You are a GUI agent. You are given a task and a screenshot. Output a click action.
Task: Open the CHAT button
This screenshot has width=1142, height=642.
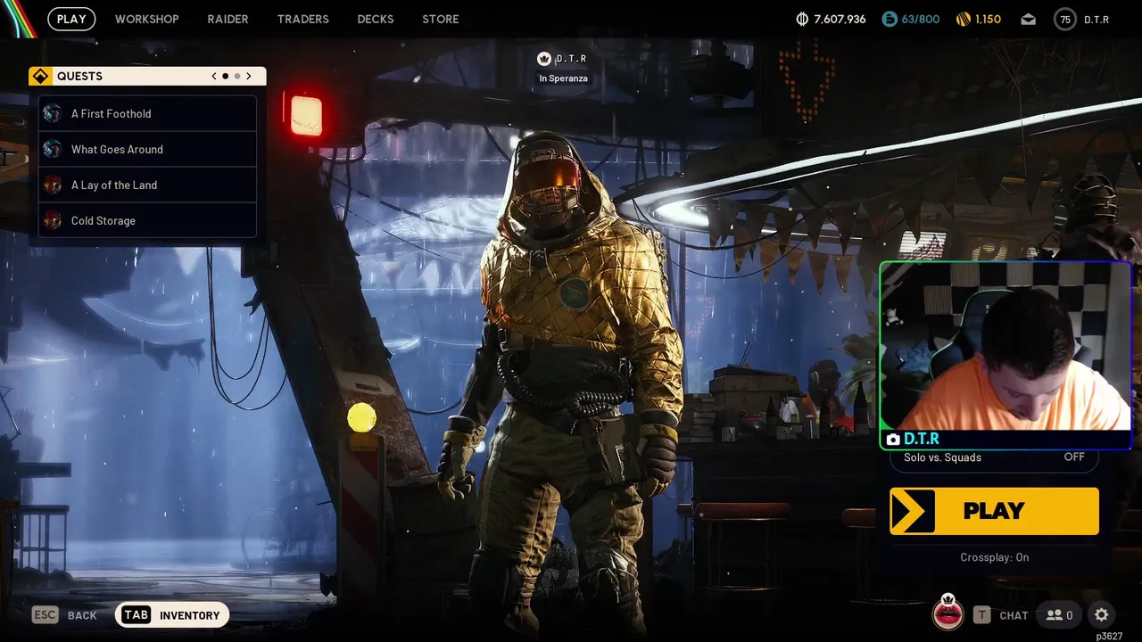[x=1000, y=615]
